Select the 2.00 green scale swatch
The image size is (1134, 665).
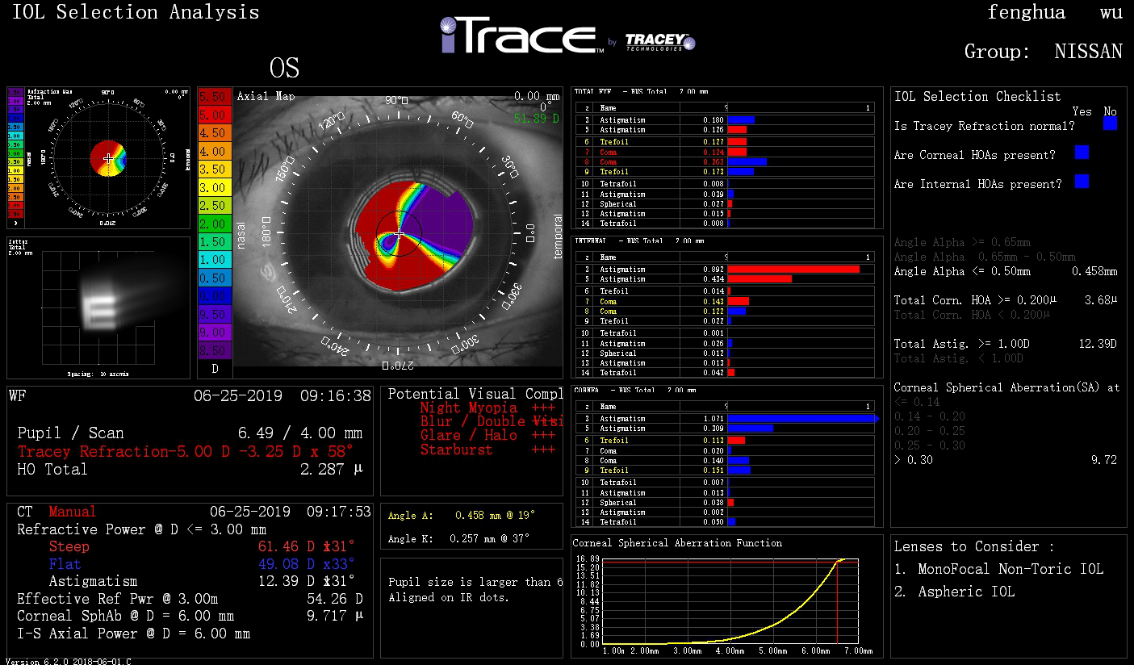(215, 224)
